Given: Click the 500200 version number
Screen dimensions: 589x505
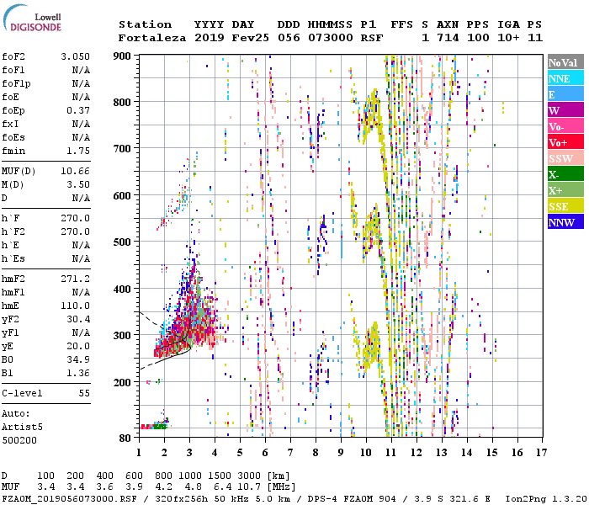Looking at the screenshot, I should pos(19,440).
